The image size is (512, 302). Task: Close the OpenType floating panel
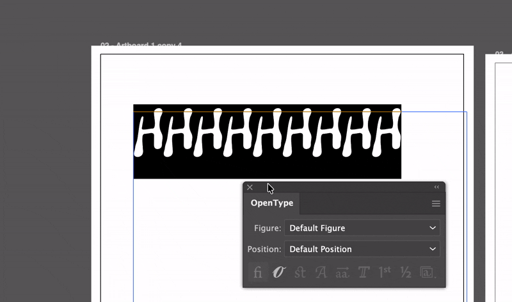(x=250, y=187)
